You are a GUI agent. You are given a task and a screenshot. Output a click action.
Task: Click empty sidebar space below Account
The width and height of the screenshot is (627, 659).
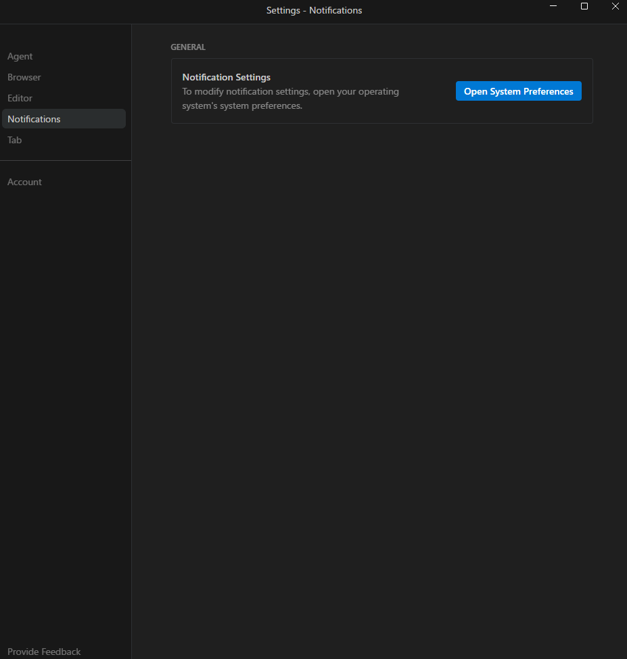tap(66, 406)
